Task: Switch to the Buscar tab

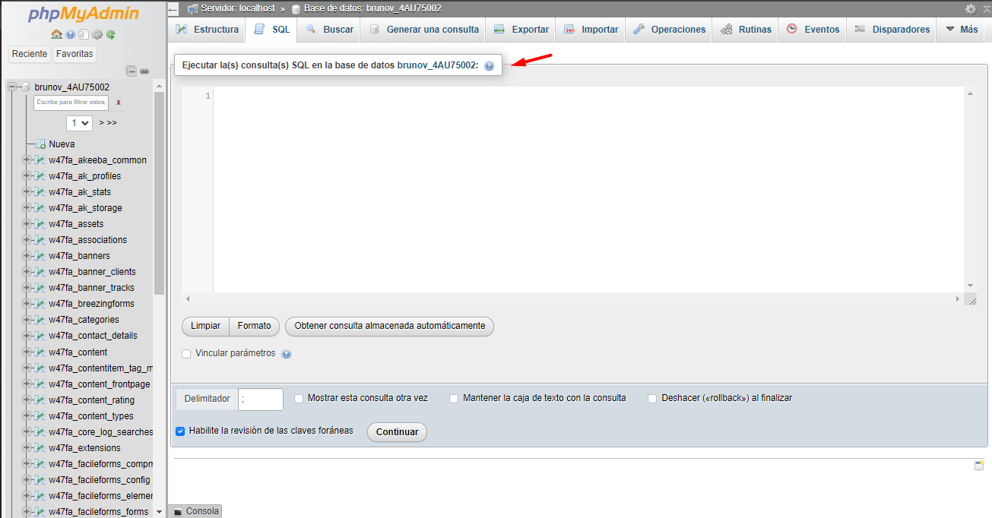Action: coord(330,30)
